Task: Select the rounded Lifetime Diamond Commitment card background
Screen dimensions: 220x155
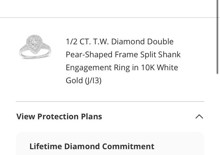Action: [110, 143]
